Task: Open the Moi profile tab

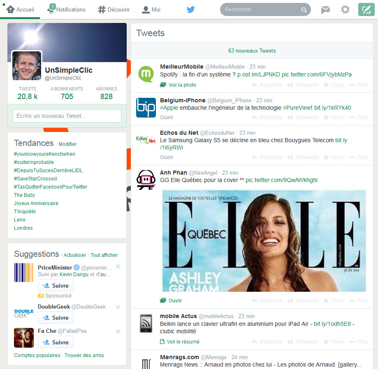Action: [x=151, y=9]
